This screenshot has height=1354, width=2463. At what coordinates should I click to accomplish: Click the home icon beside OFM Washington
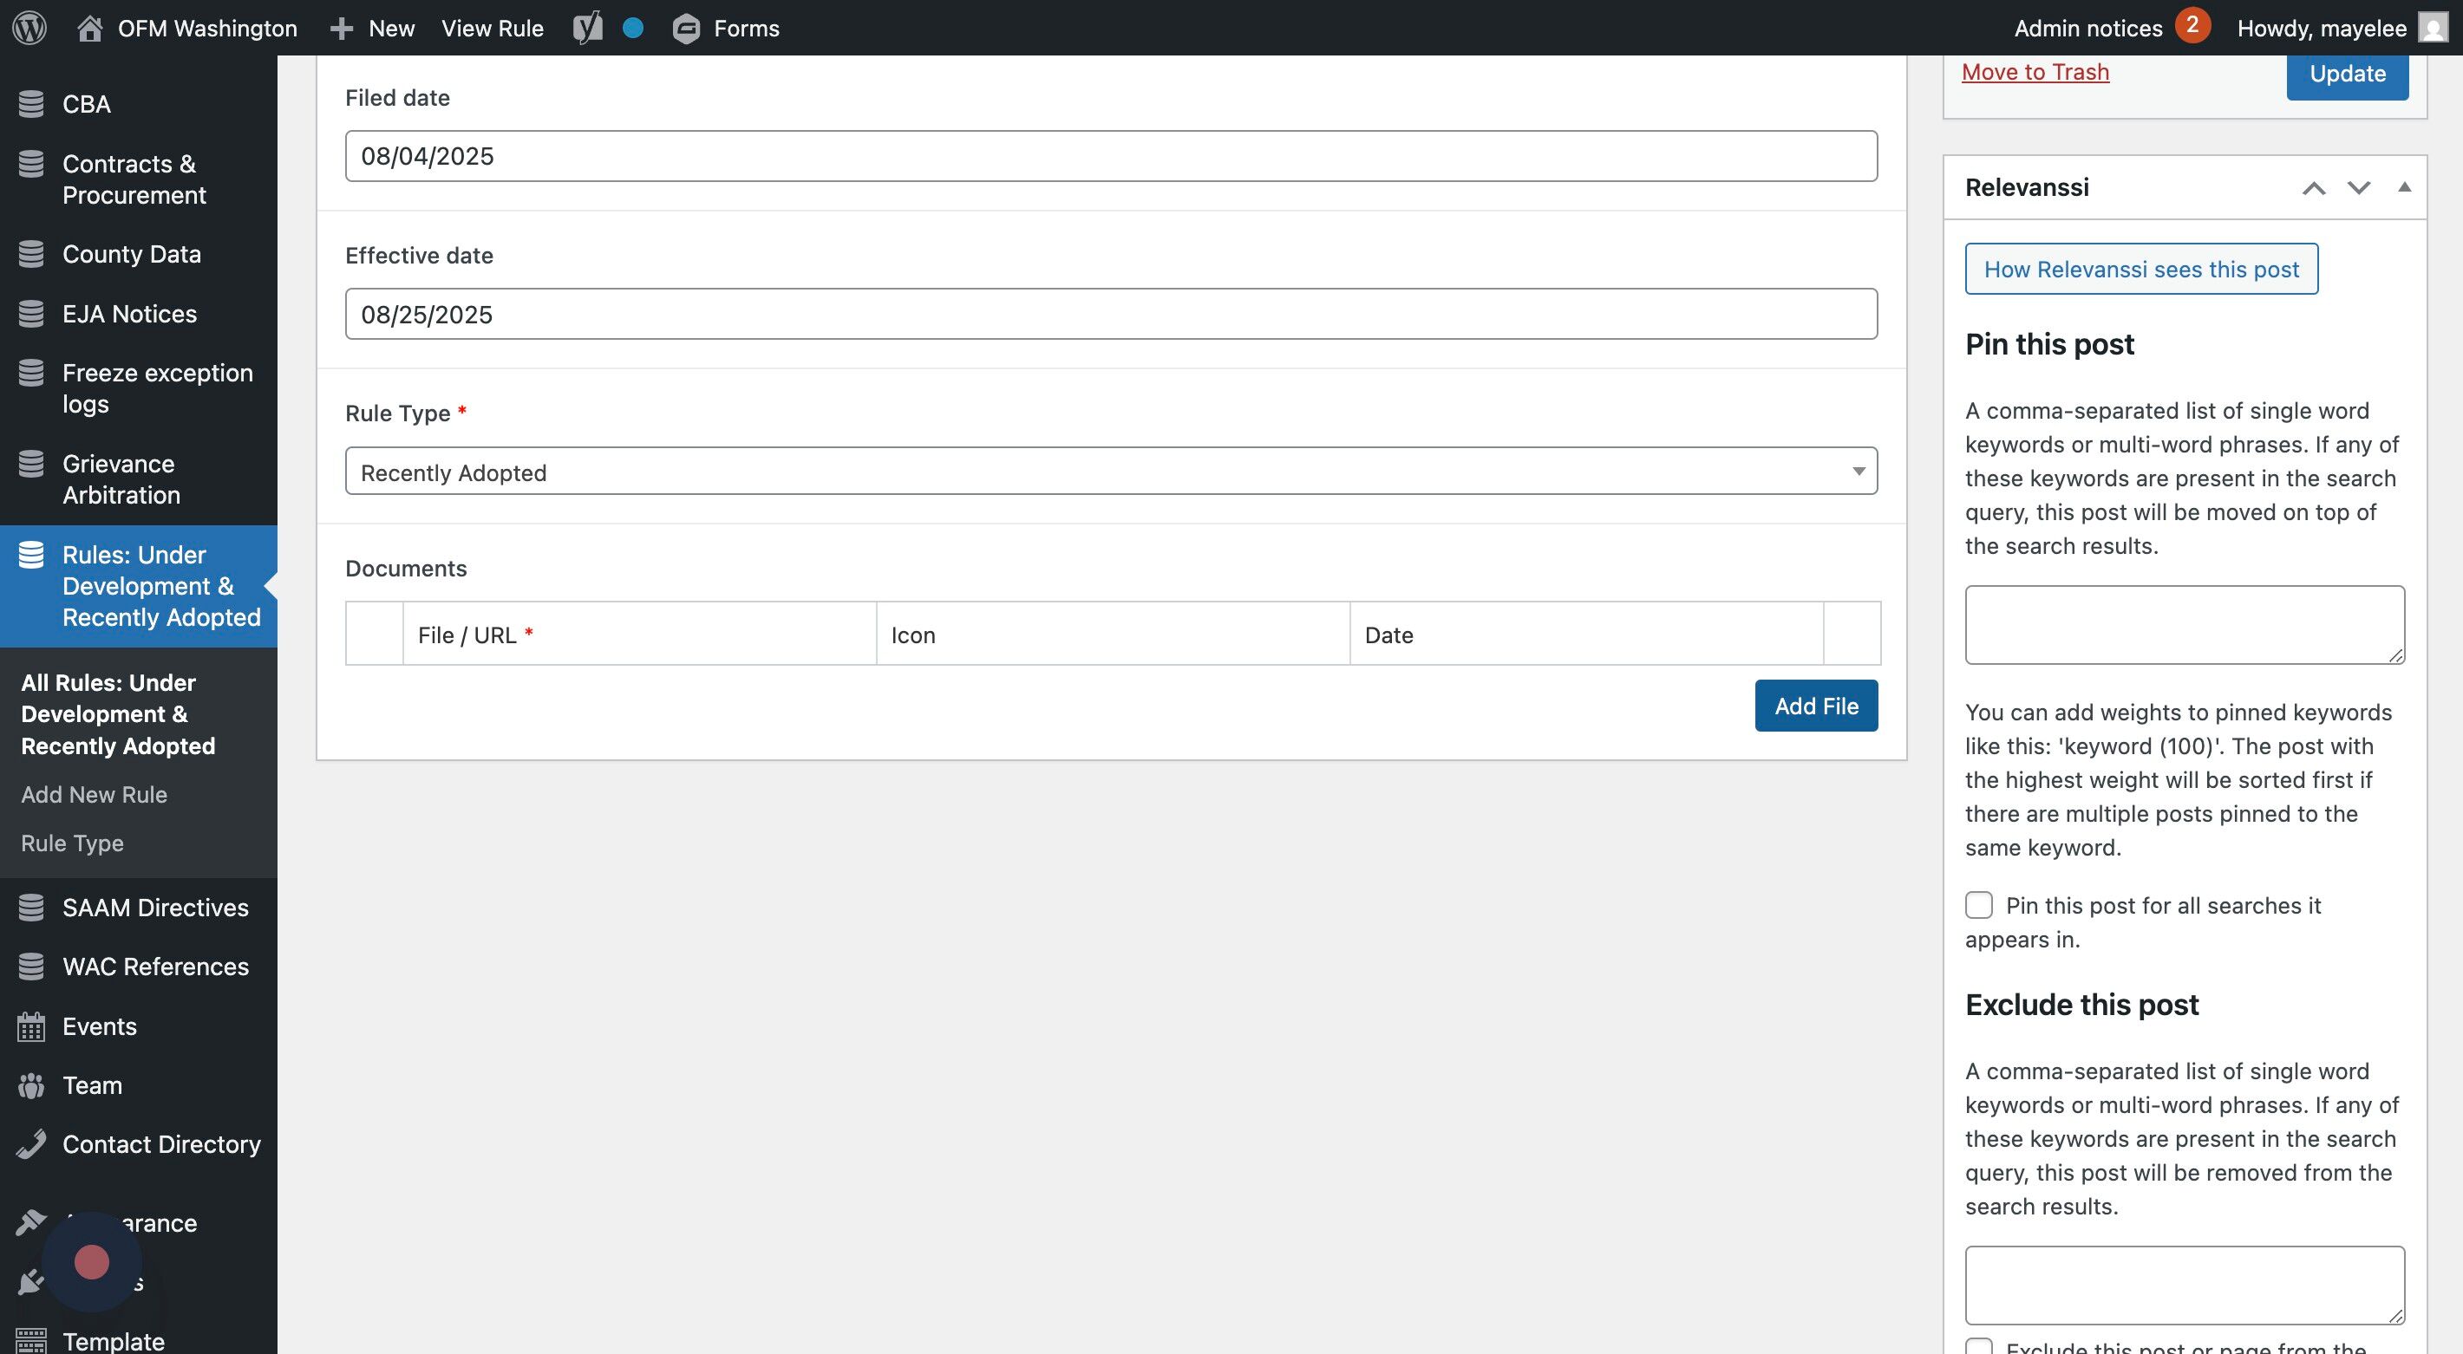tap(90, 29)
